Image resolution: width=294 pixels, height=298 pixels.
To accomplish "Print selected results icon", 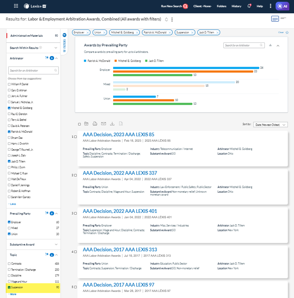I will pos(95,124).
